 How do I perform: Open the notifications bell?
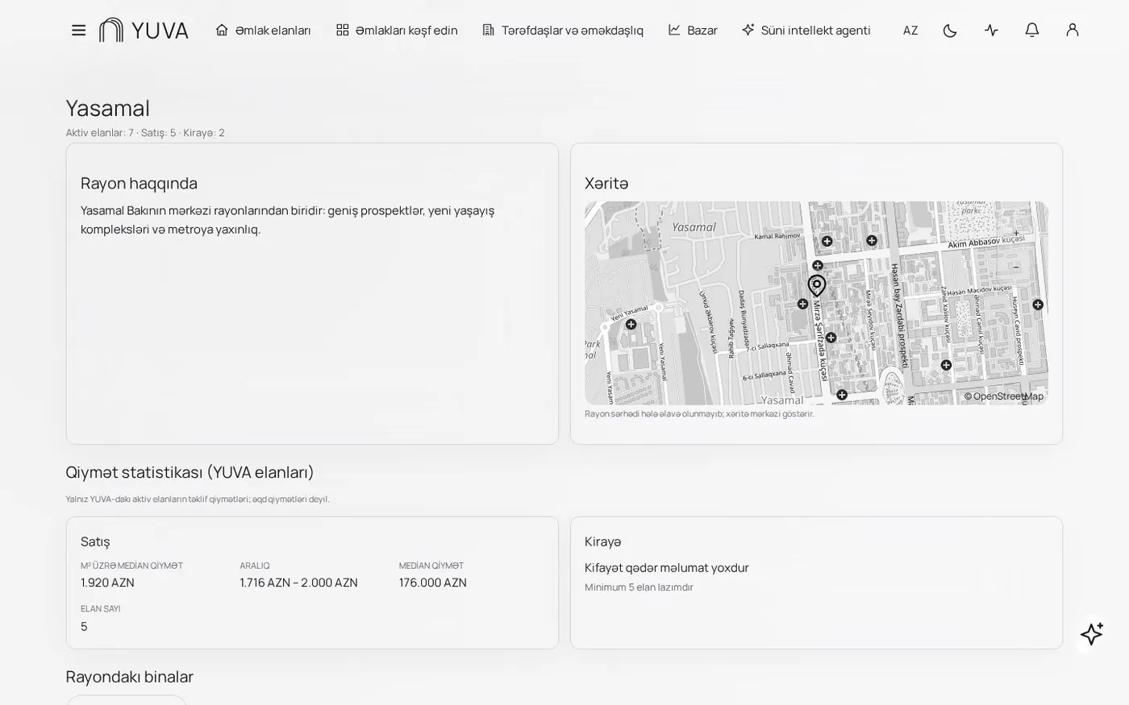coord(1031,30)
